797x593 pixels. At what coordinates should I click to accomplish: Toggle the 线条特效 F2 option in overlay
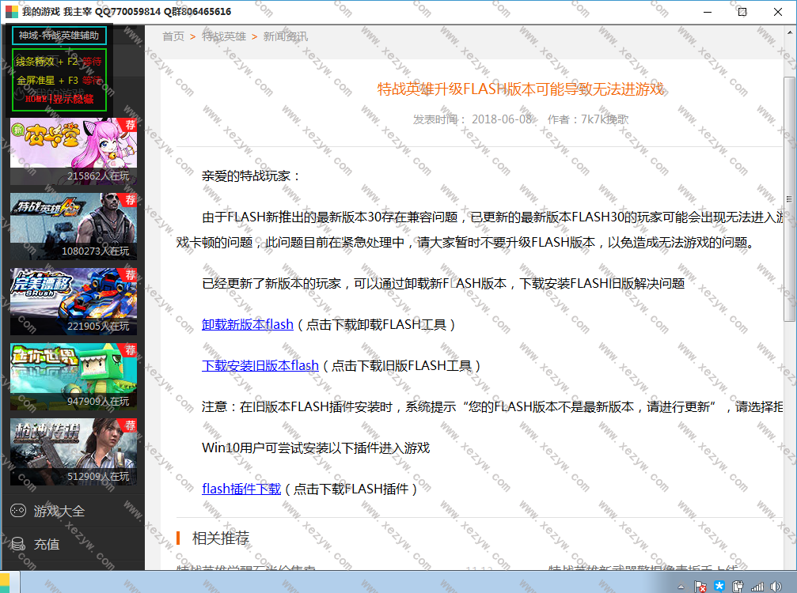point(59,61)
